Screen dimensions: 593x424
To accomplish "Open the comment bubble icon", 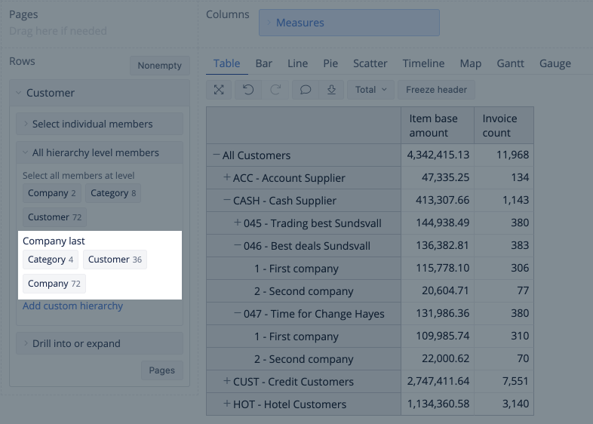I will pyautogui.click(x=306, y=90).
